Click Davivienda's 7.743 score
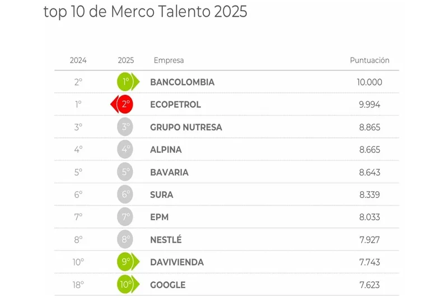Viewport: 448px width, 298px height. [x=369, y=262]
